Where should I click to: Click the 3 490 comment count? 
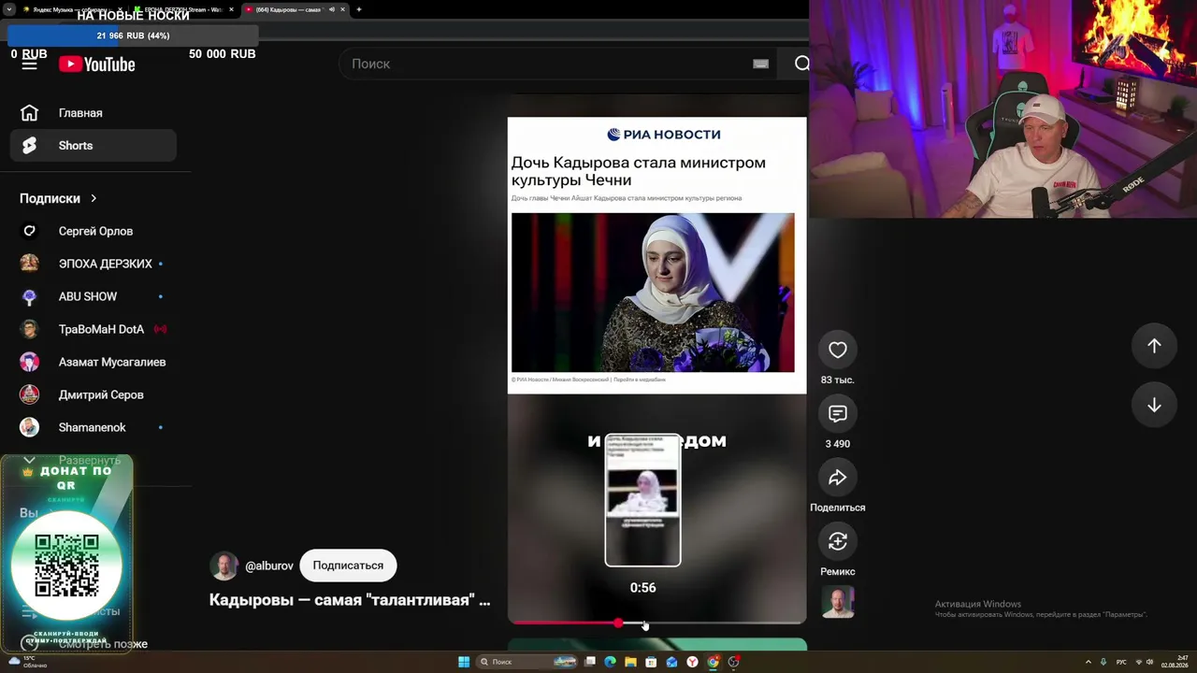[838, 444]
